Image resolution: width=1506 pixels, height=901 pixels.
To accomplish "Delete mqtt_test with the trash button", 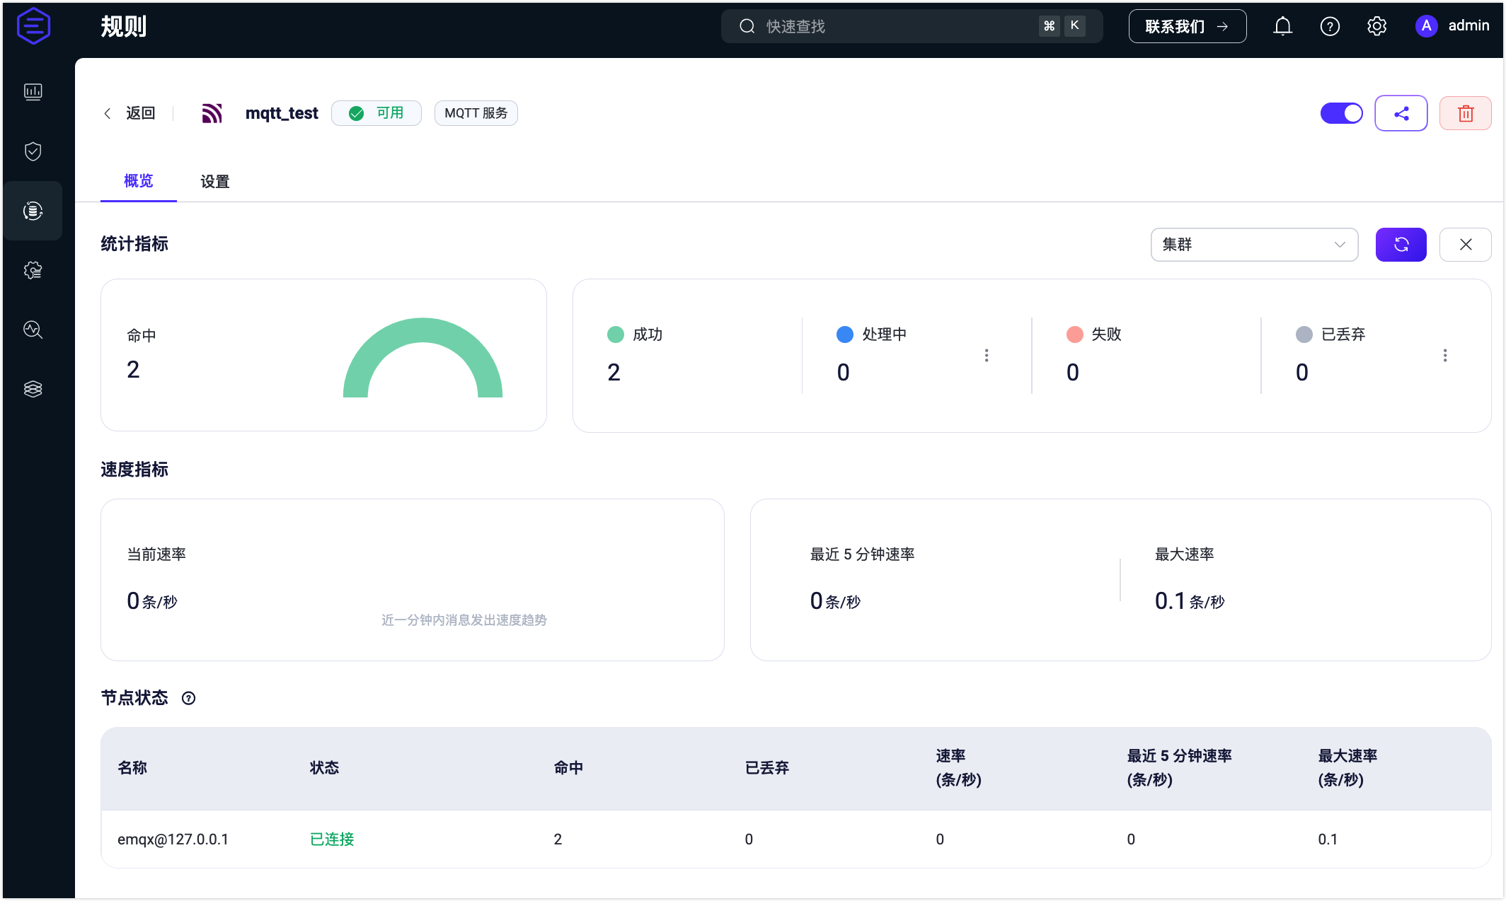I will tap(1466, 113).
